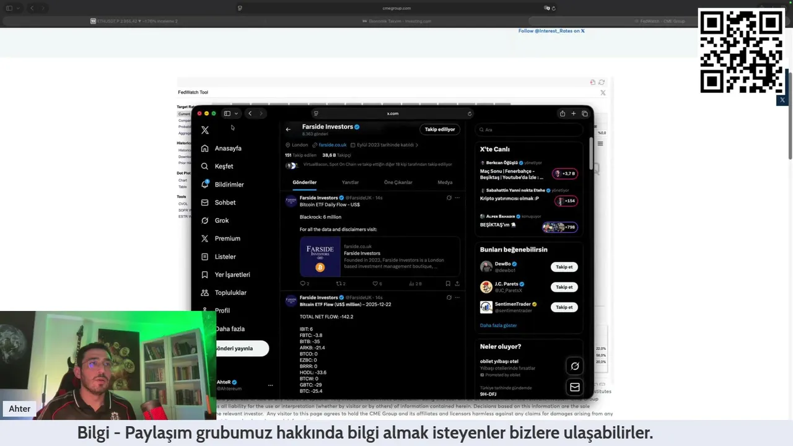Close the FedWatch Tool panel with X
This screenshot has height=446, width=793.
(x=603, y=93)
